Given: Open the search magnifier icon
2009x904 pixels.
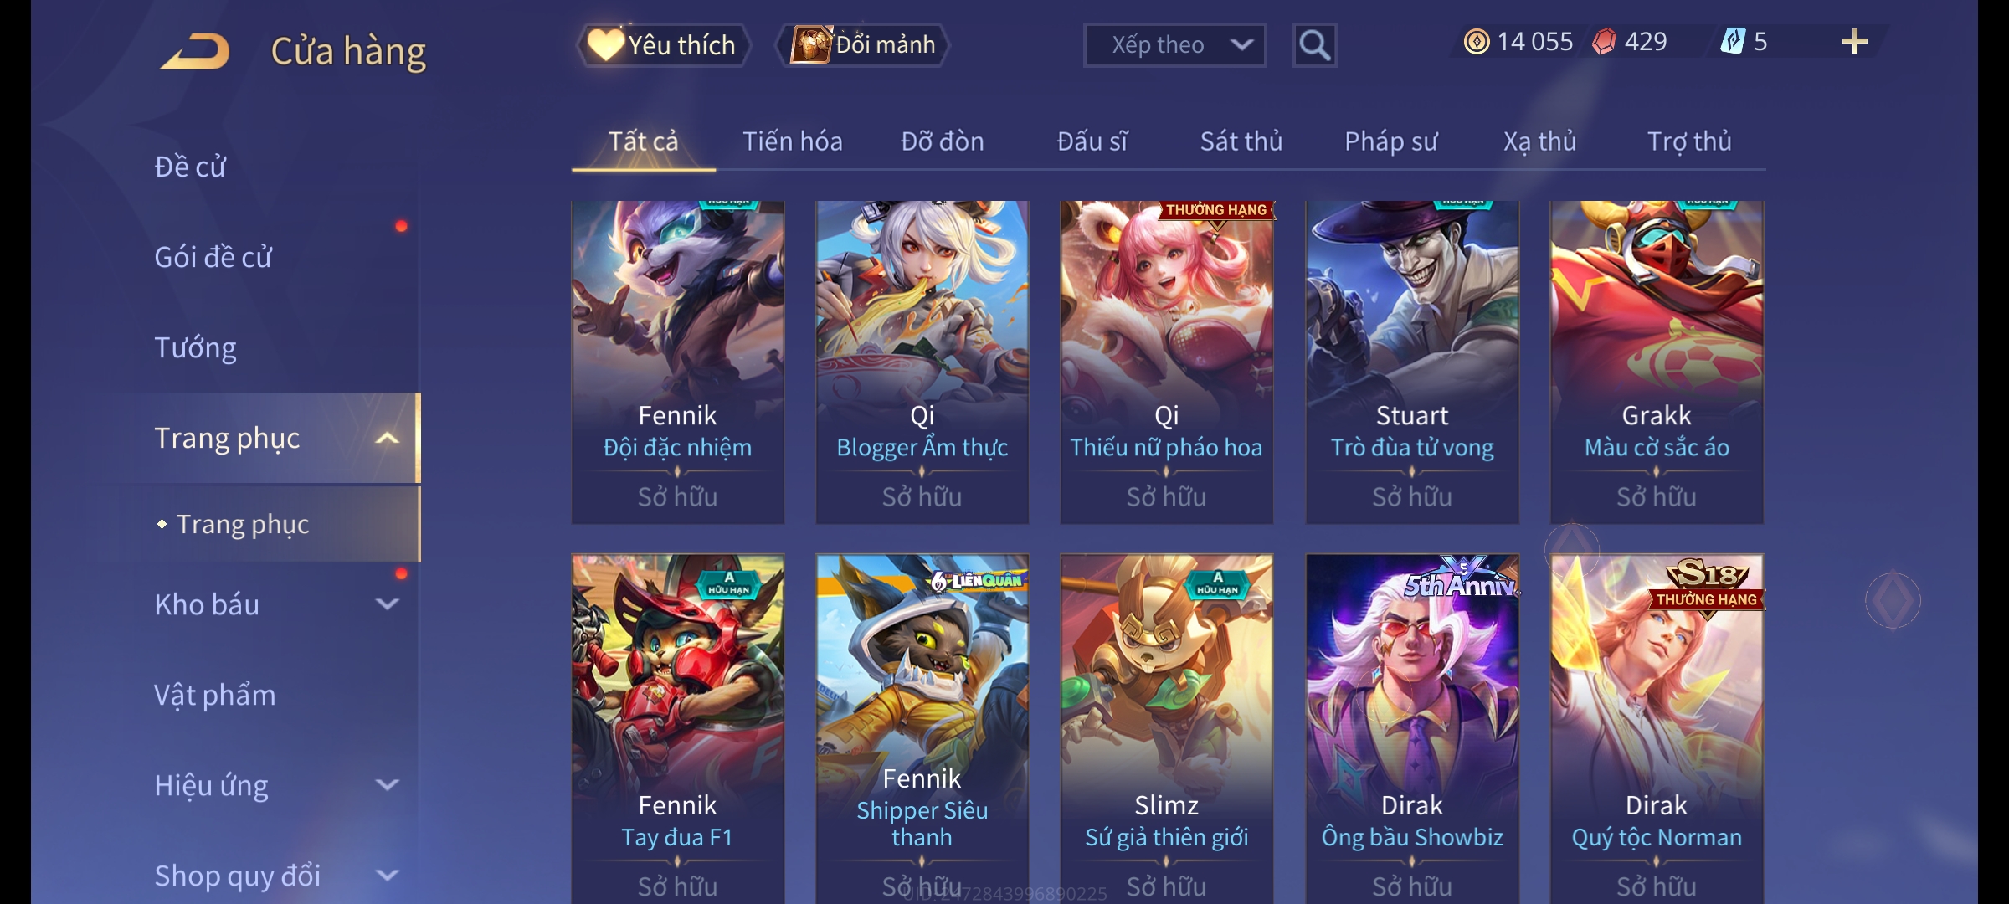Looking at the screenshot, I should [x=1314, y=45].
